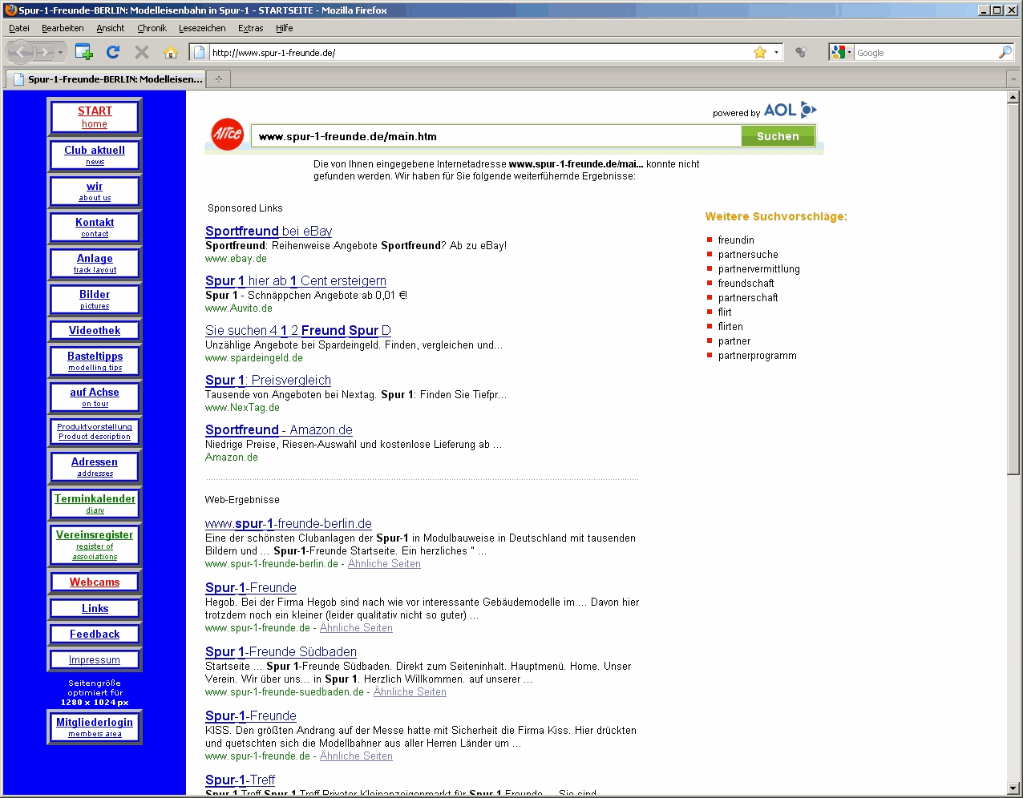Click the START home sidebar button

coord(95,117)
